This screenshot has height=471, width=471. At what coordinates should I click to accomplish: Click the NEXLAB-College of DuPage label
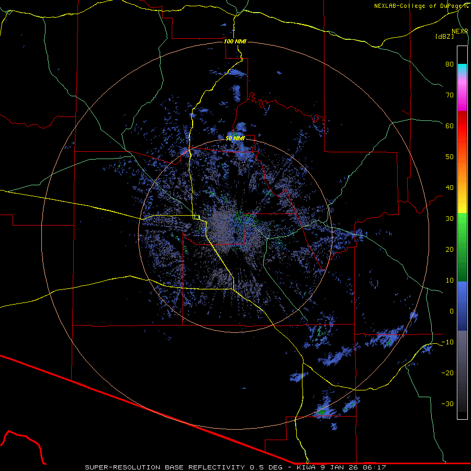tap(421, 6)
